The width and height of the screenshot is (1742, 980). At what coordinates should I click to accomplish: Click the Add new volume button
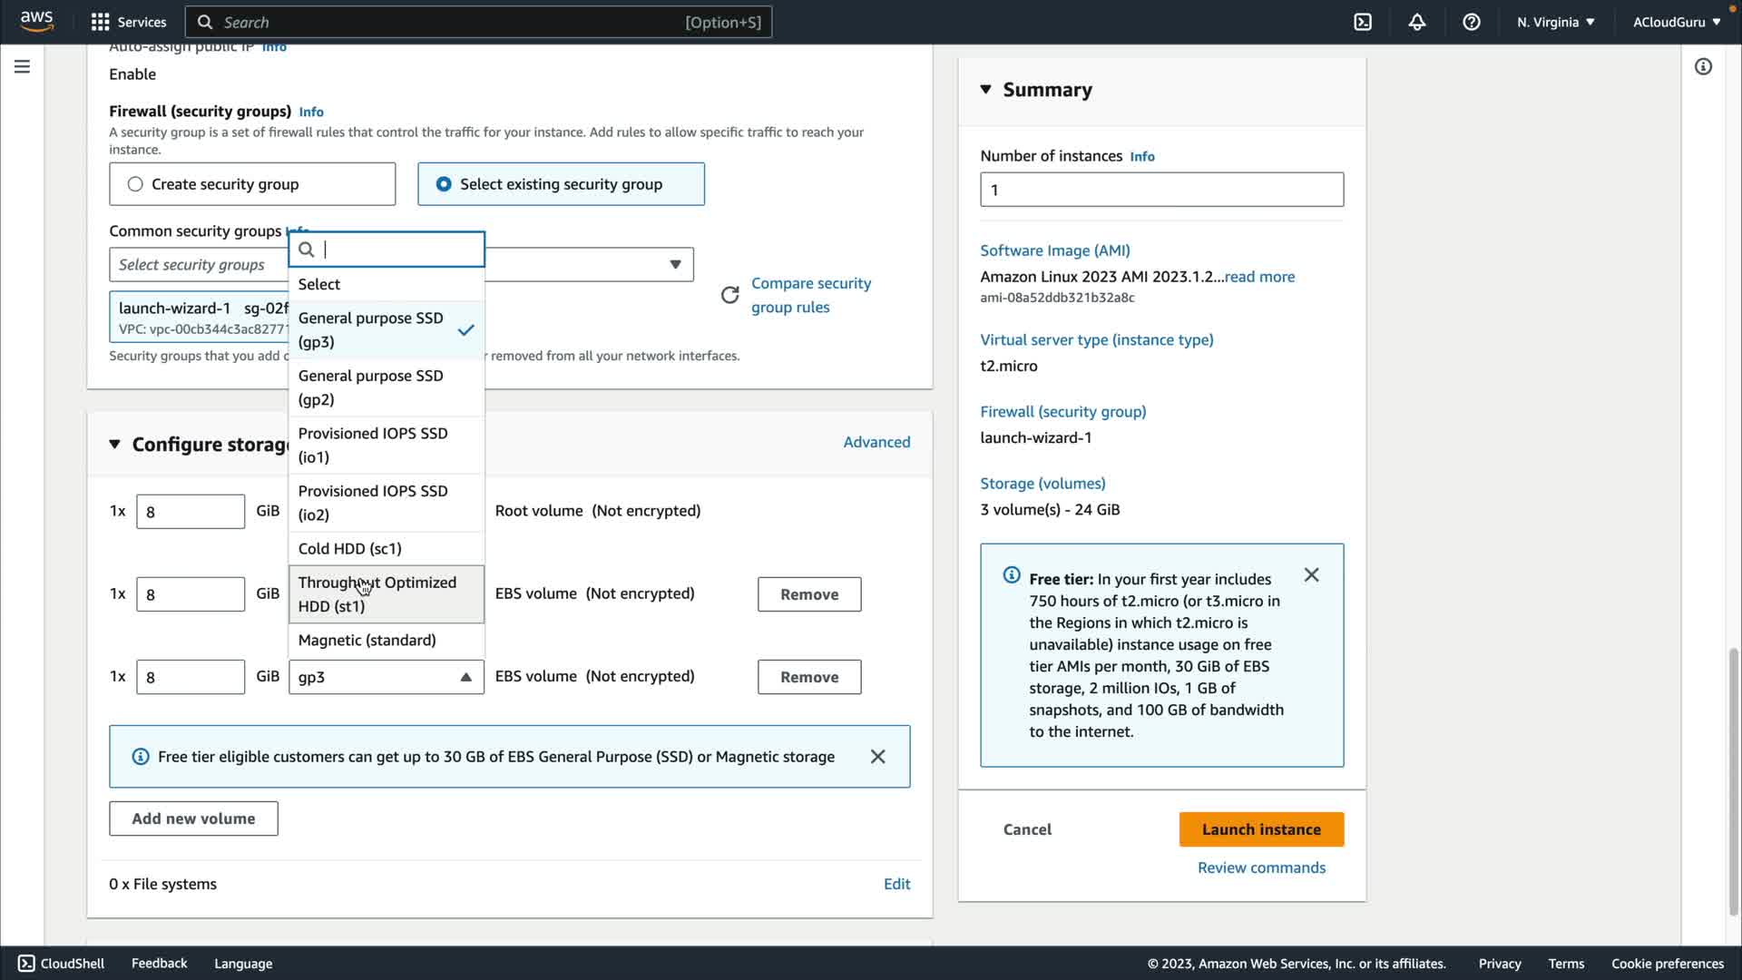pos(193,818)
